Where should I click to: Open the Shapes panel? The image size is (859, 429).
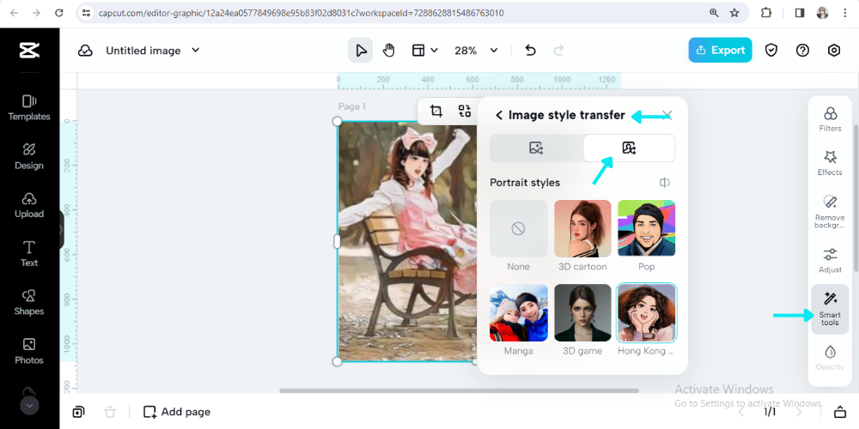(29, 303)
